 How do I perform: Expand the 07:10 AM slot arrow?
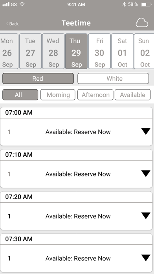coord(146,174)
